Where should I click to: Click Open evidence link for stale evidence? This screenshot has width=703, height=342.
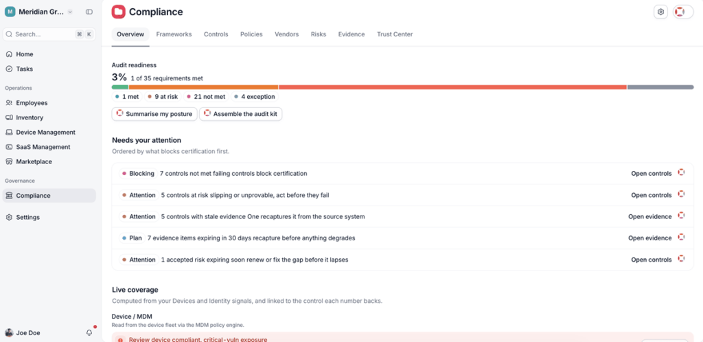tap(649, 216)
